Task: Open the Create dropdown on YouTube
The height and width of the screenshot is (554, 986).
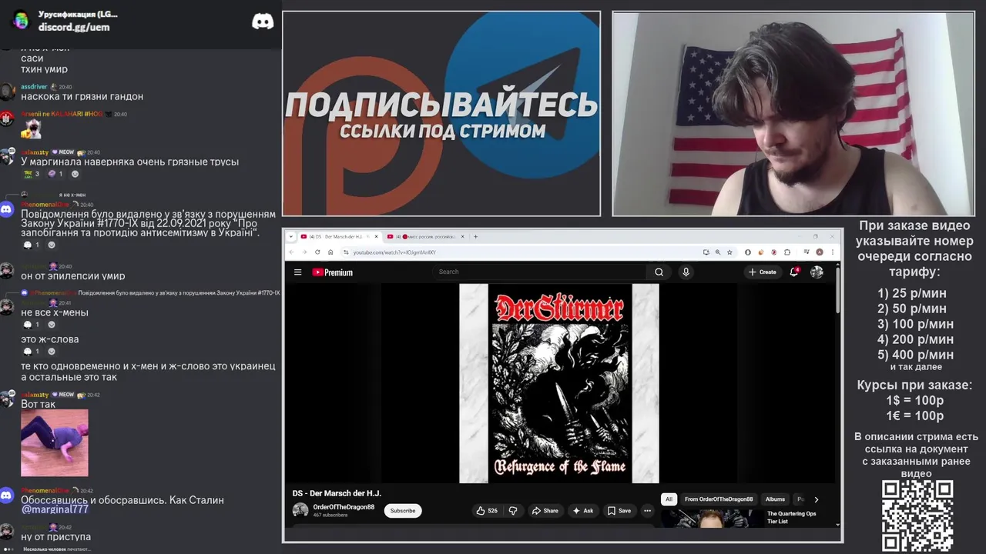Action: pos(762,272)
